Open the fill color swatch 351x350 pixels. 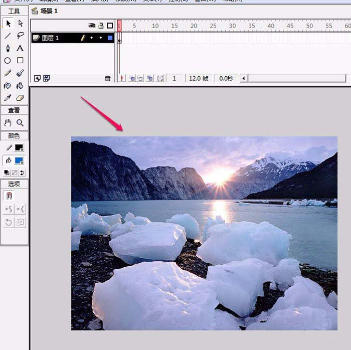point(19,160)
